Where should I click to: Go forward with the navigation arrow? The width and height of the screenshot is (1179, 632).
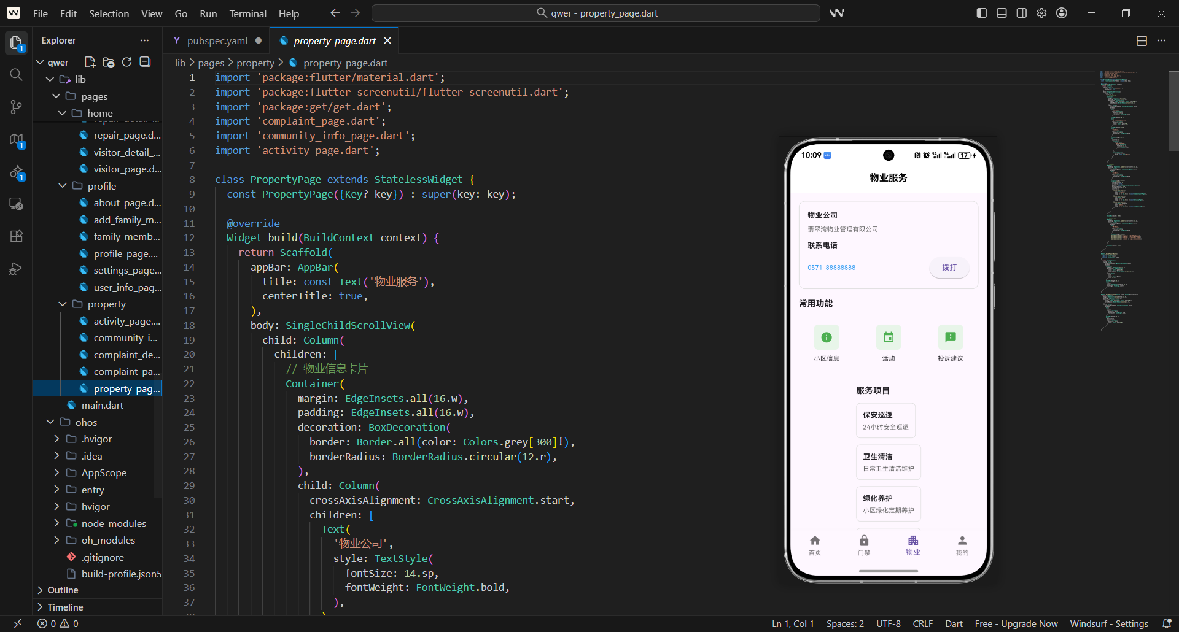point(356,13)
